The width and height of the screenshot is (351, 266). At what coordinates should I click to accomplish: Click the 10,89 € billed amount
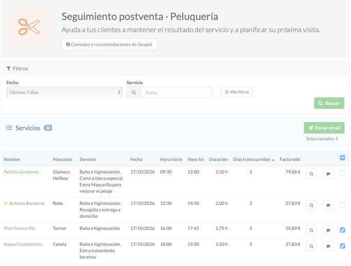pyautogui.click(x=293, y=229)
